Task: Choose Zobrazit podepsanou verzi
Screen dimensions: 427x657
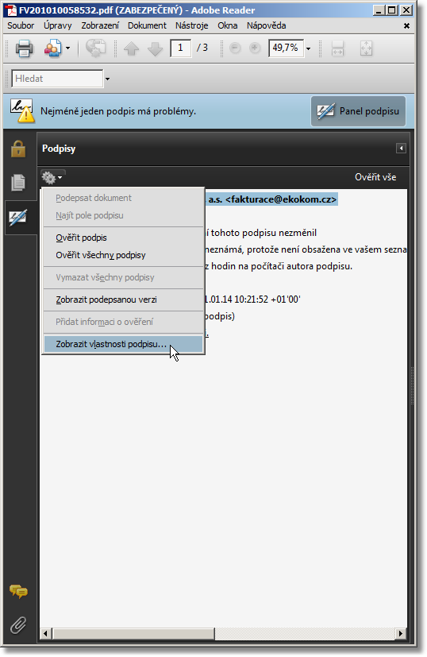Action: [x=123, y=300]
